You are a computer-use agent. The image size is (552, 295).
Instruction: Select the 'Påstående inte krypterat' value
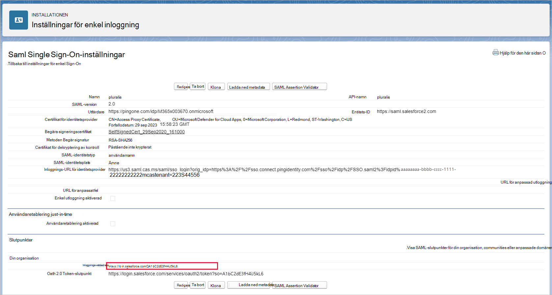(130, 147)
